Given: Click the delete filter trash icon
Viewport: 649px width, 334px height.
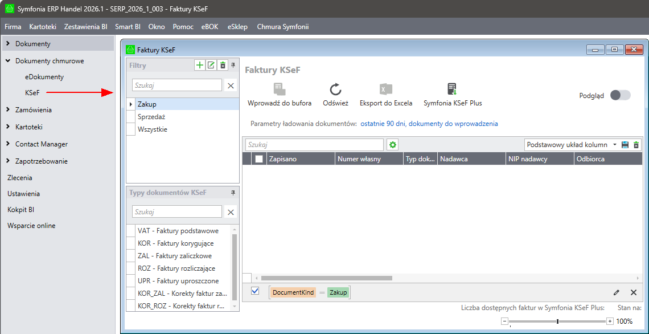Looking at the screenshot, I should (x=223, y=65).
